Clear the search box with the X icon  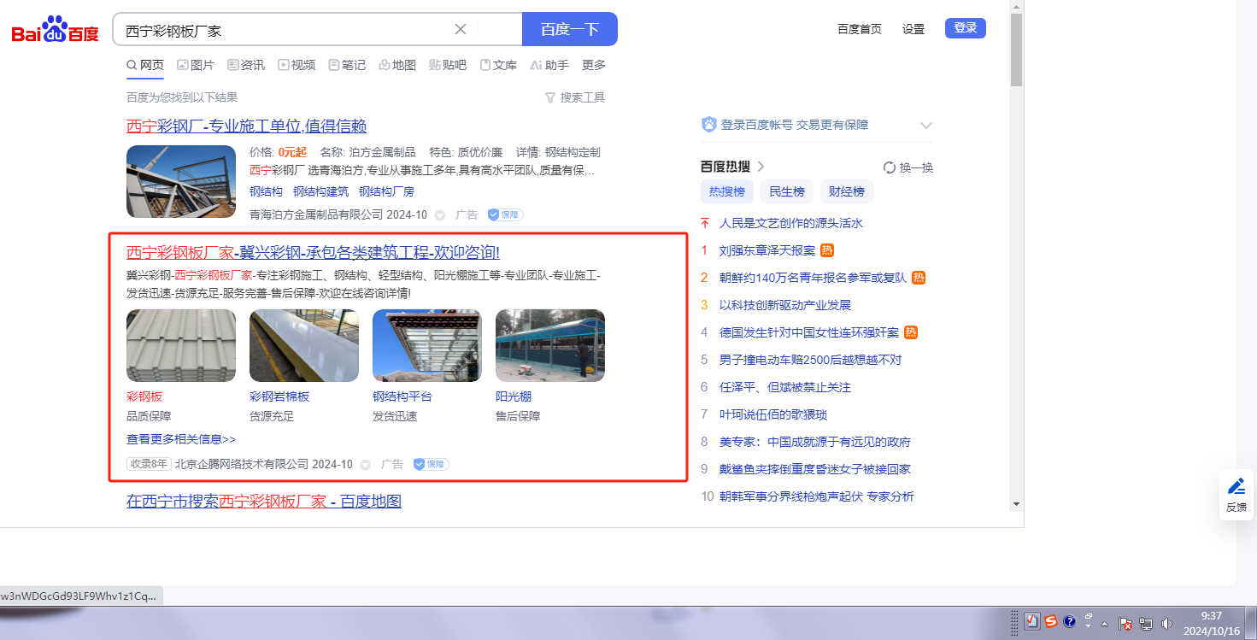click(461, 29)
